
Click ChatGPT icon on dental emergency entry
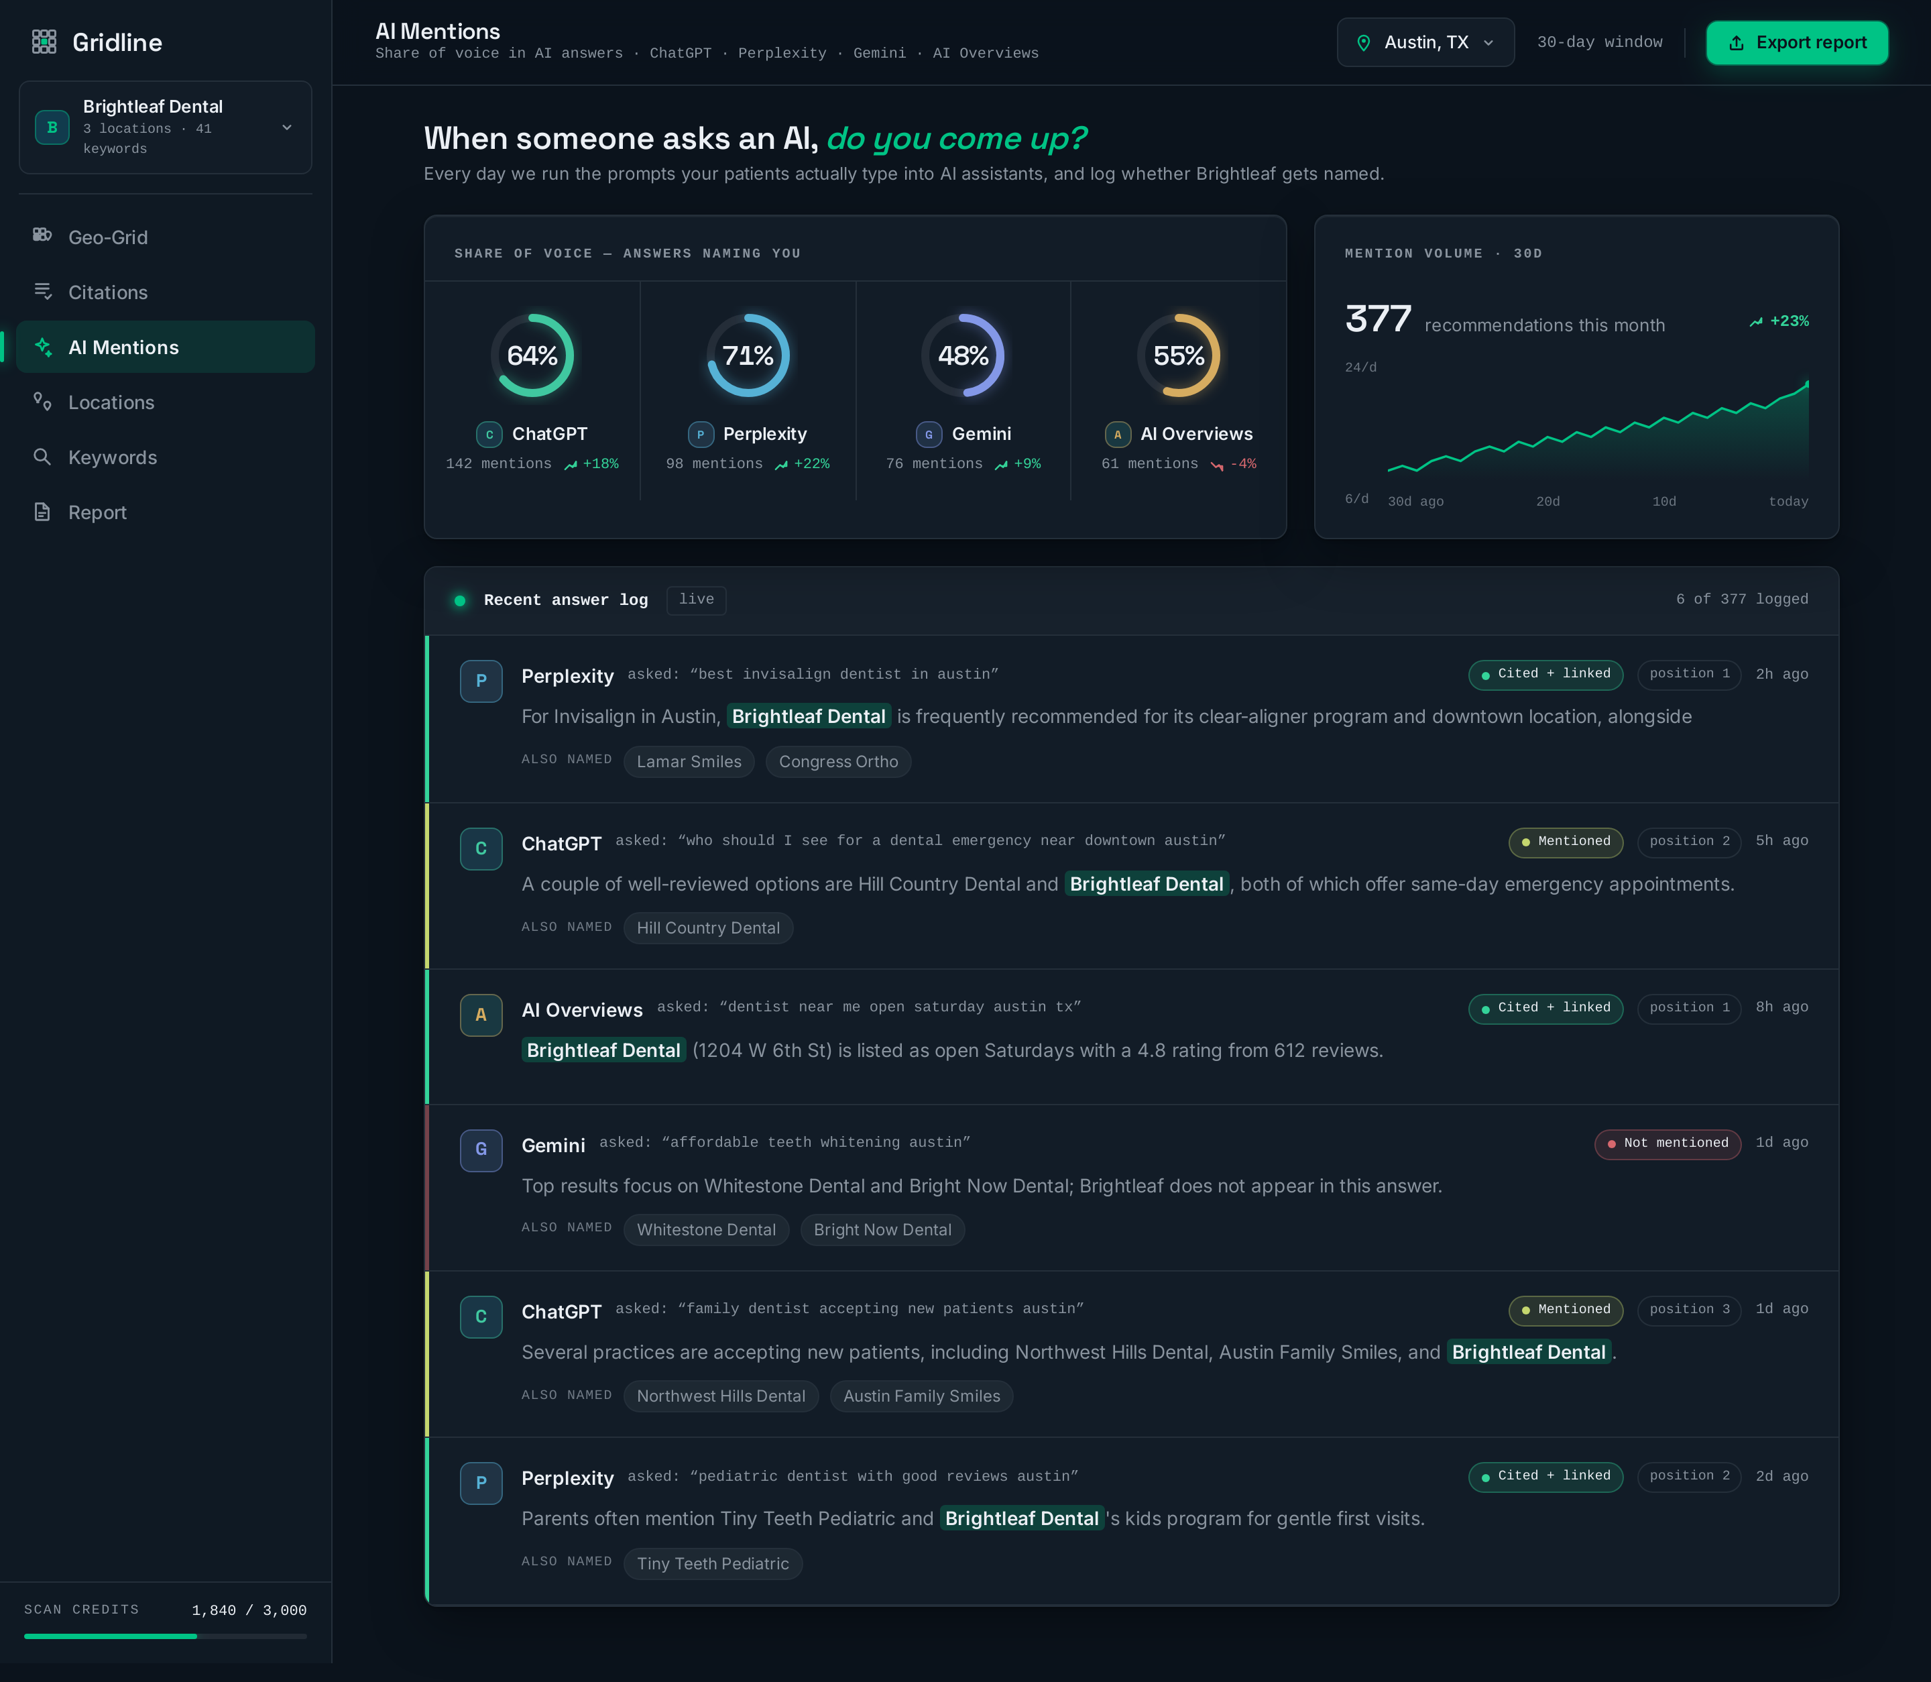pyautogui.click(x=481, y=848)
